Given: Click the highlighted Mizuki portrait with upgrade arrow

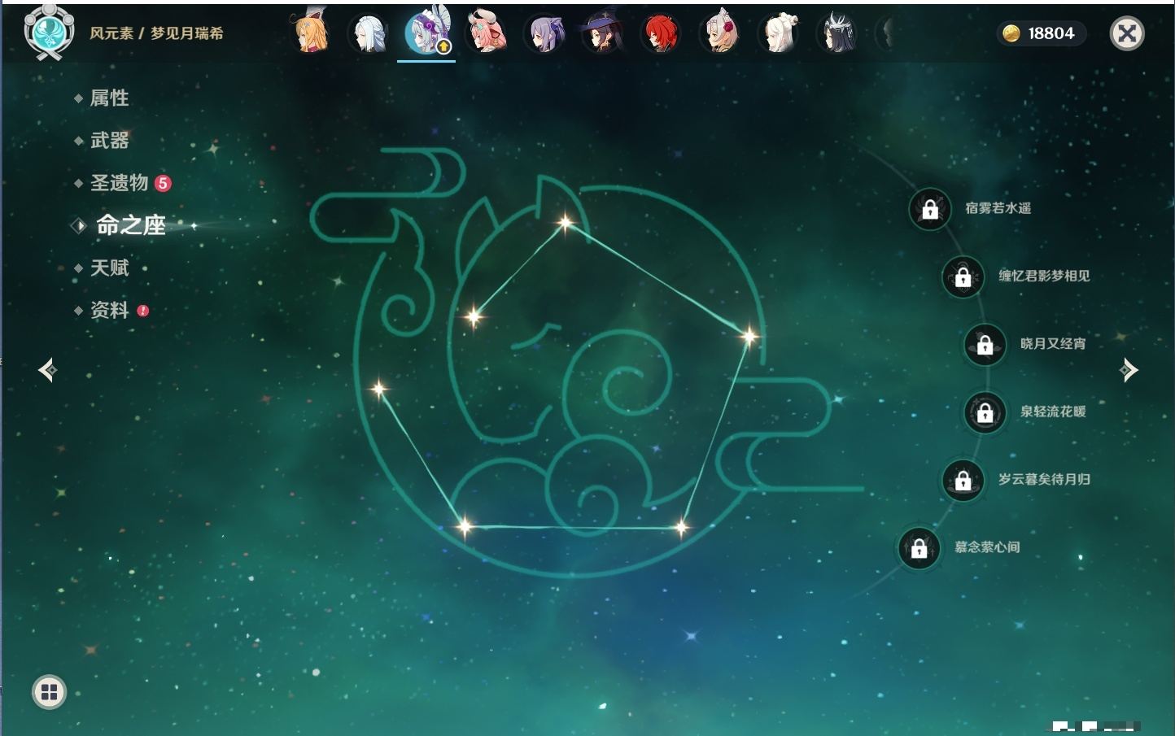Looking at the screenshot, I should [426, 33].
